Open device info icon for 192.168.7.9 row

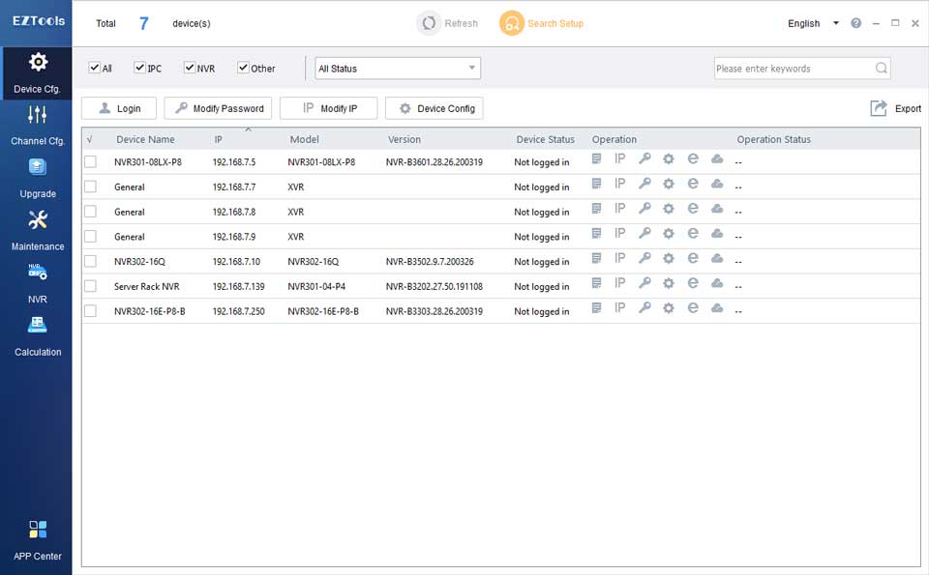596,233
